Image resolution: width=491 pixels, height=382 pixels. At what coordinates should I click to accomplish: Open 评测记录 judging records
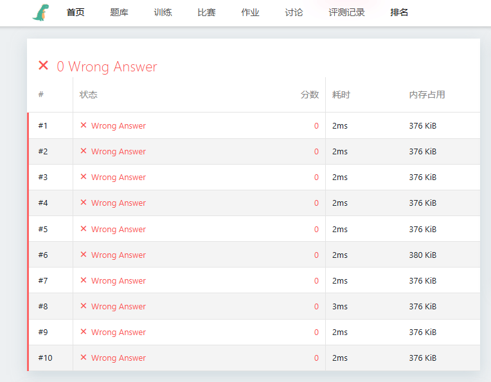point(346,12)
